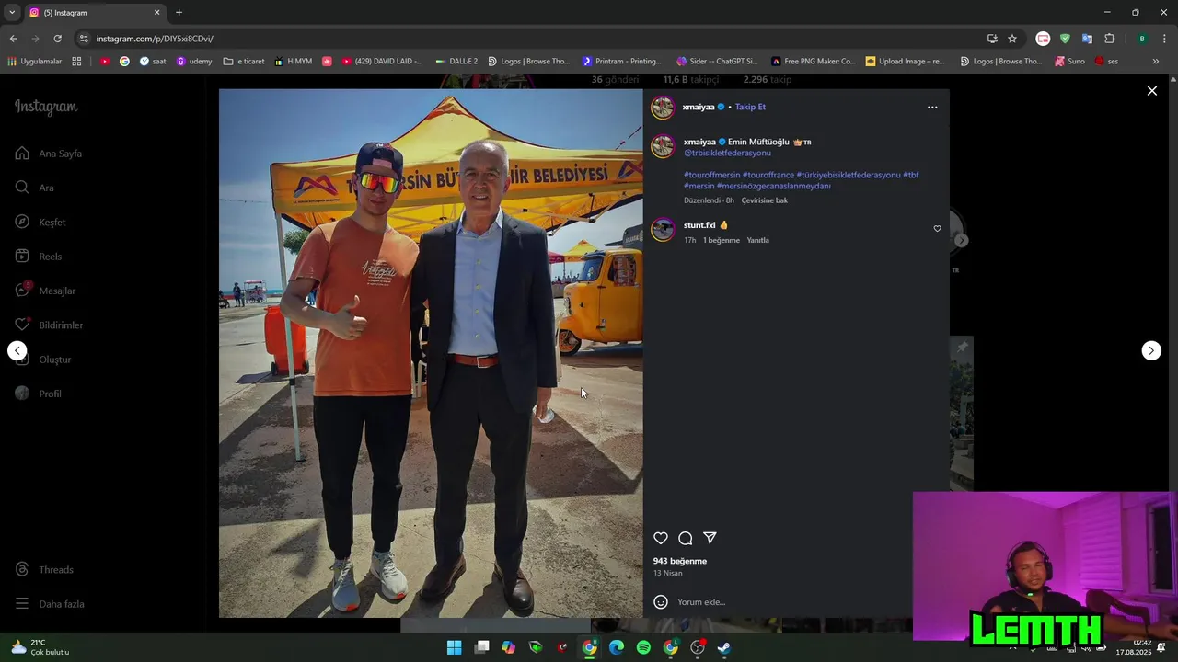Open Bildirimler notifications
Image resolution: width=1178 pixels, height=662 pixels.
[49, 325]
